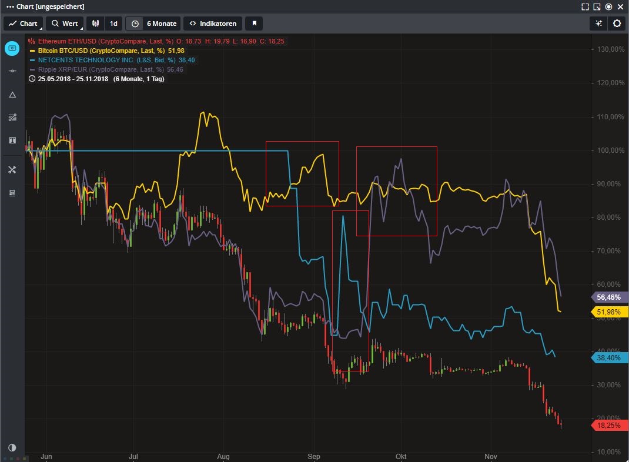Viewport: 629px width, 462px height.
Task: Open the Indikatoren menu
Action: [212, 24]
